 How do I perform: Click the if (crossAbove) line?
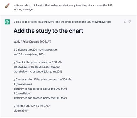coord(23,84)
